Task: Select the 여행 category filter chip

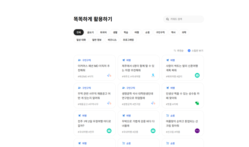Action: point(137,32)
